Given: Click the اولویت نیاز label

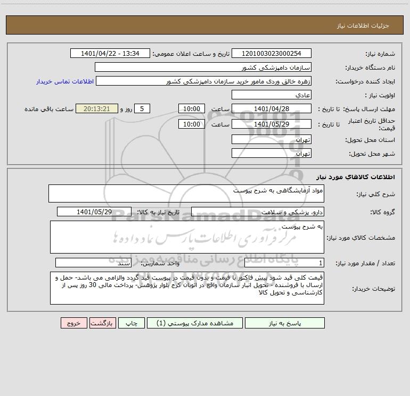Looking at the screenshot, I should click(x=380, y=95).
